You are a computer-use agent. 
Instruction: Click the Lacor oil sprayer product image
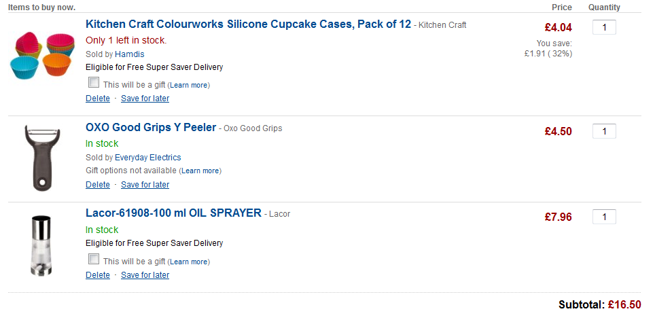point(39,245)
